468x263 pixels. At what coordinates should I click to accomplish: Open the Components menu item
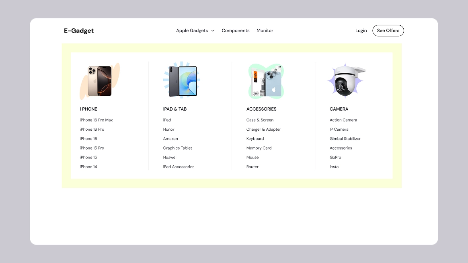click(236, 31)
